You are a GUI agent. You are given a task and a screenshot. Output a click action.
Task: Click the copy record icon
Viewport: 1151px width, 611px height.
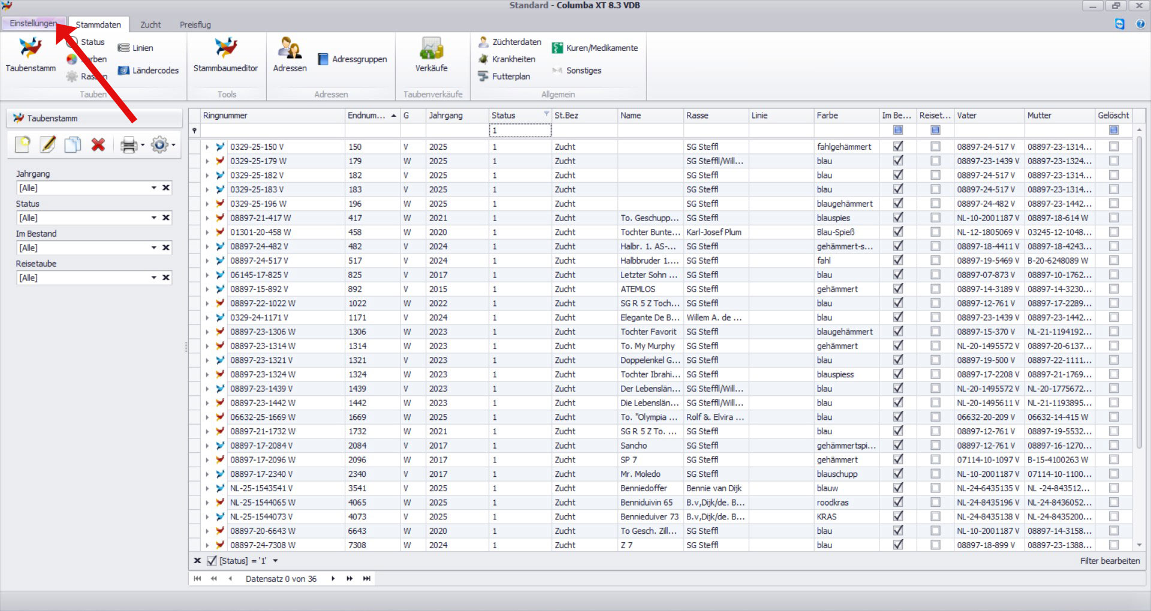[73, 145]
